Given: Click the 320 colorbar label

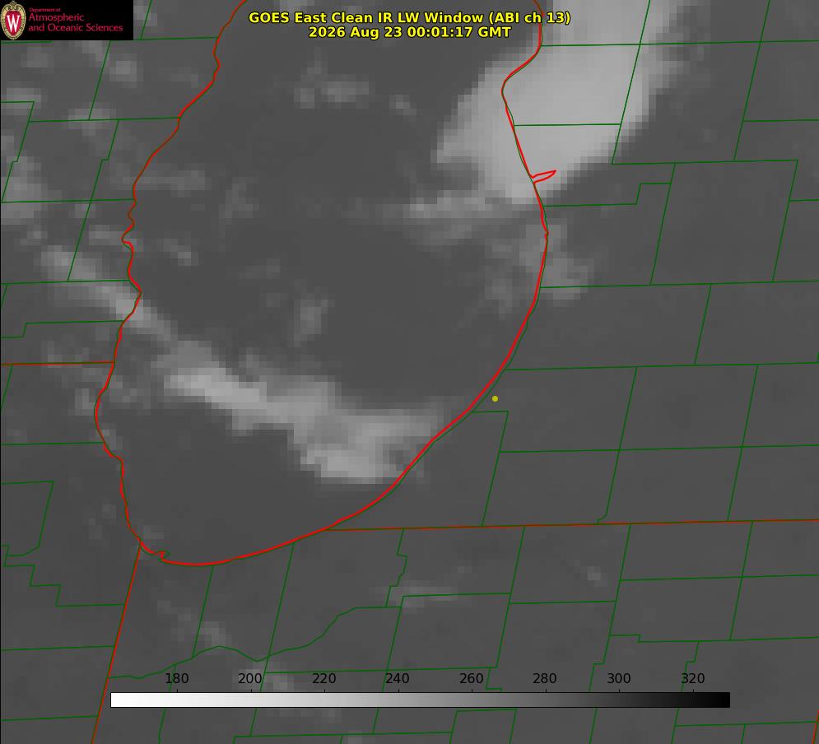Looking at the screenshot, I should pyautogui.click(x=692, y=678).
